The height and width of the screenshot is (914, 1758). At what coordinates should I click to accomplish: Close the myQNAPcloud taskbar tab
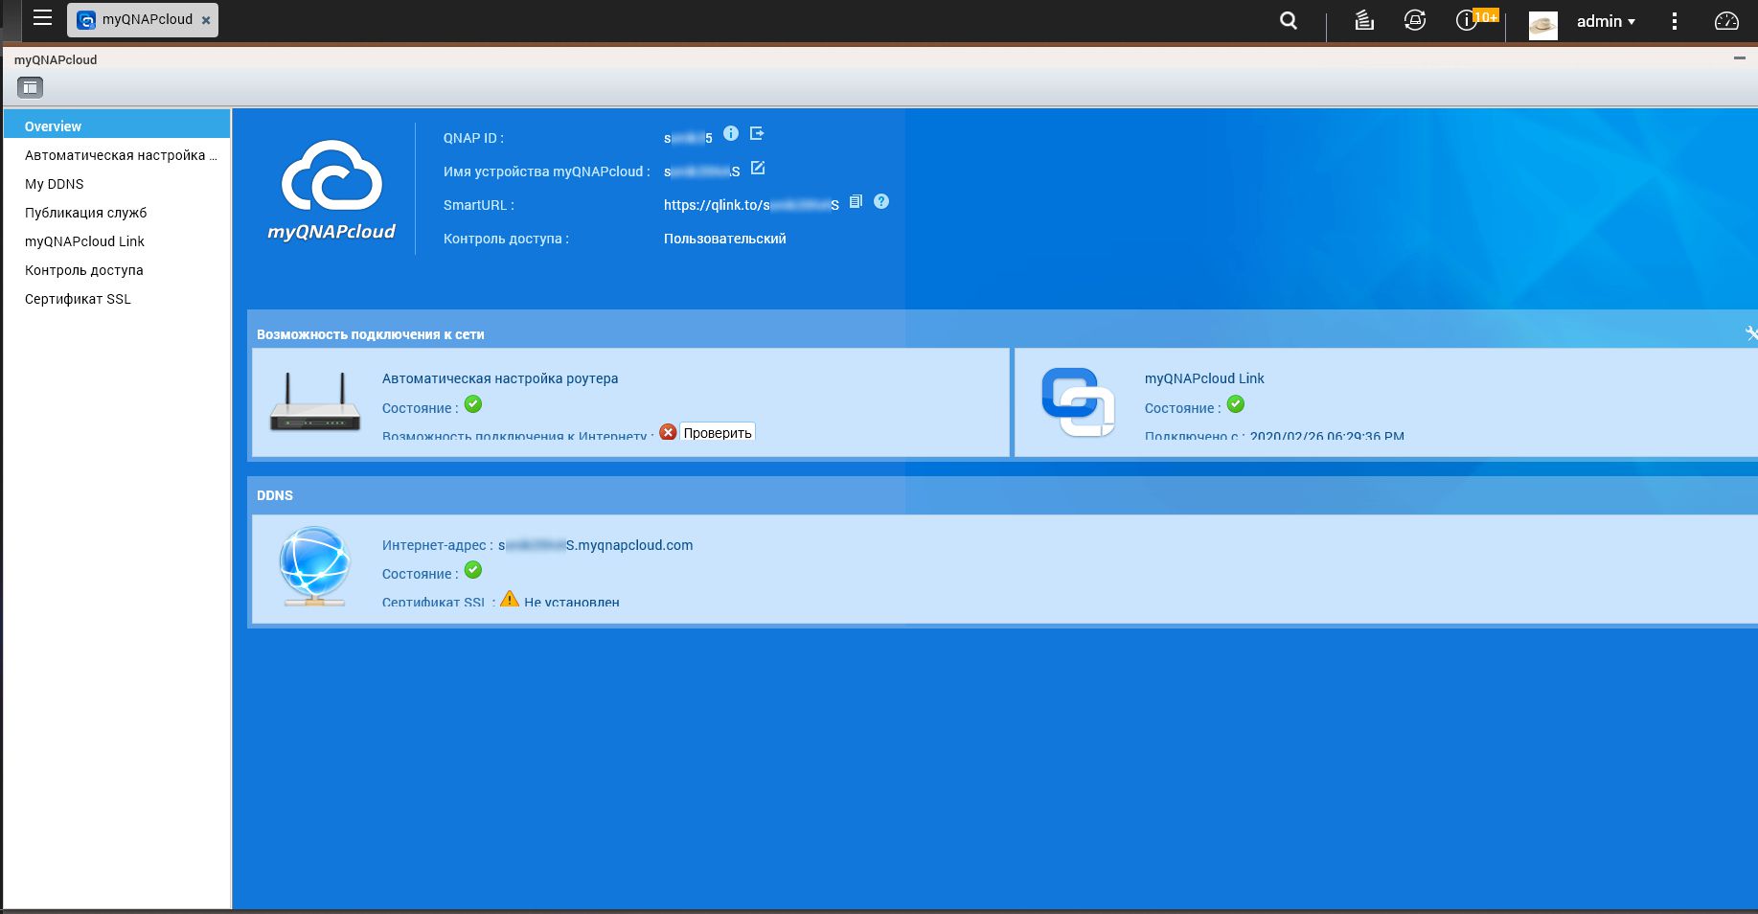click(206, 20)
